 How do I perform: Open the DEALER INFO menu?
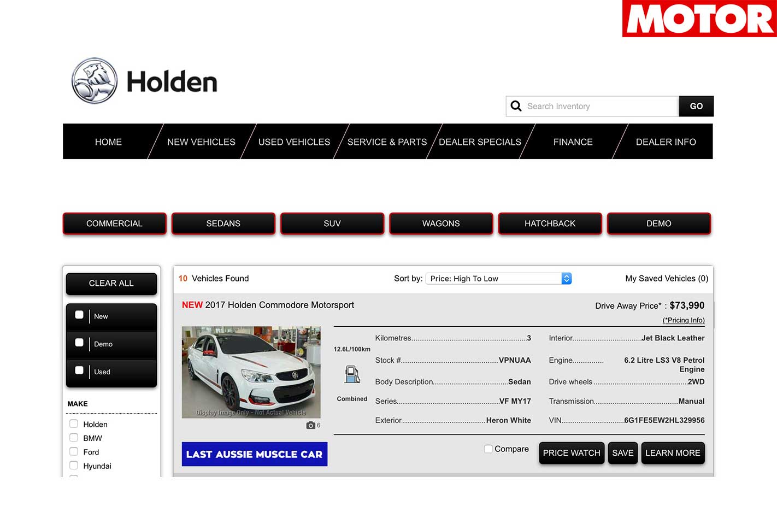(x=666, y=142)
